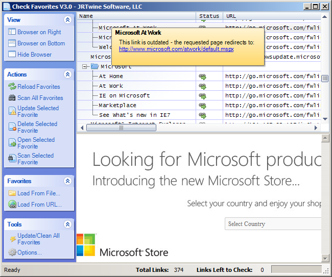This screenshot has height=277, width=332.
Task: Collapse the Microsoft folder tree node
Action: pyautogui.click(x=84, y=67)
